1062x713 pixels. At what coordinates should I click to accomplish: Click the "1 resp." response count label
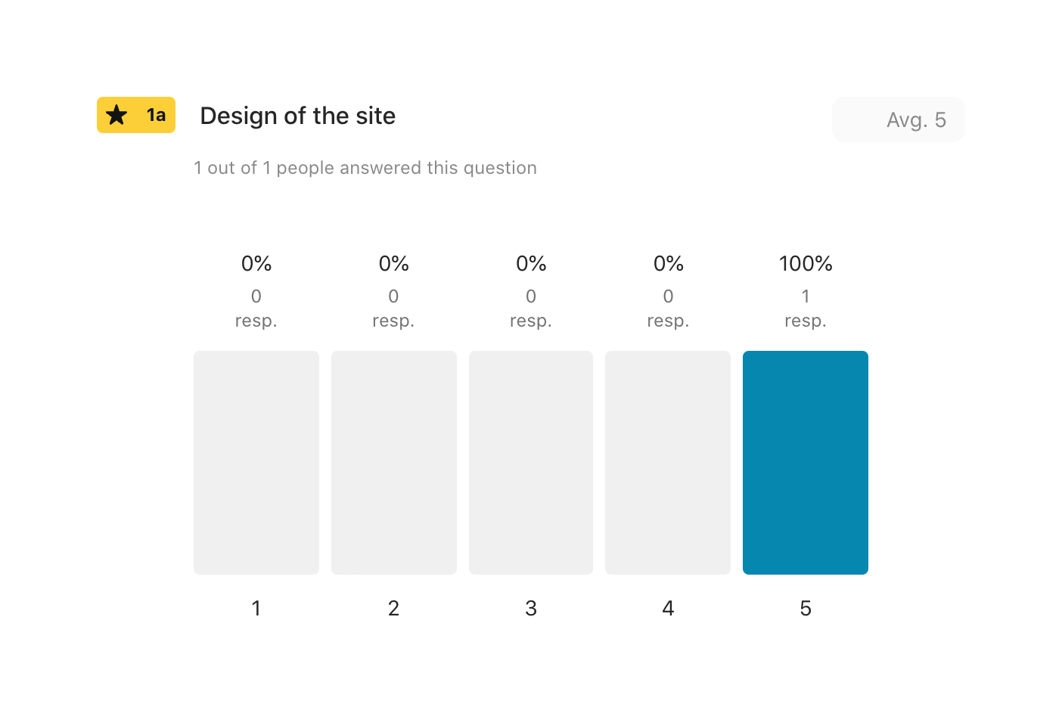pyautogui.click(x=805, y=308)
